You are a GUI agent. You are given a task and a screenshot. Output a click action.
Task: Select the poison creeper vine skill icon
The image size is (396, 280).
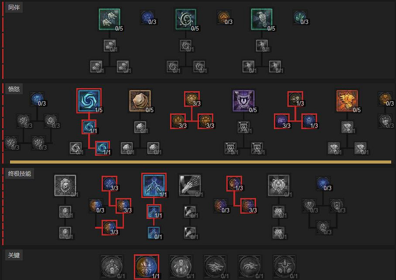pyautogui.click(x=186, y=19)
